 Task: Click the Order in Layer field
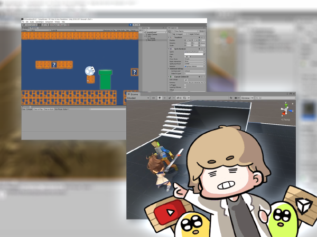(194, 74)
